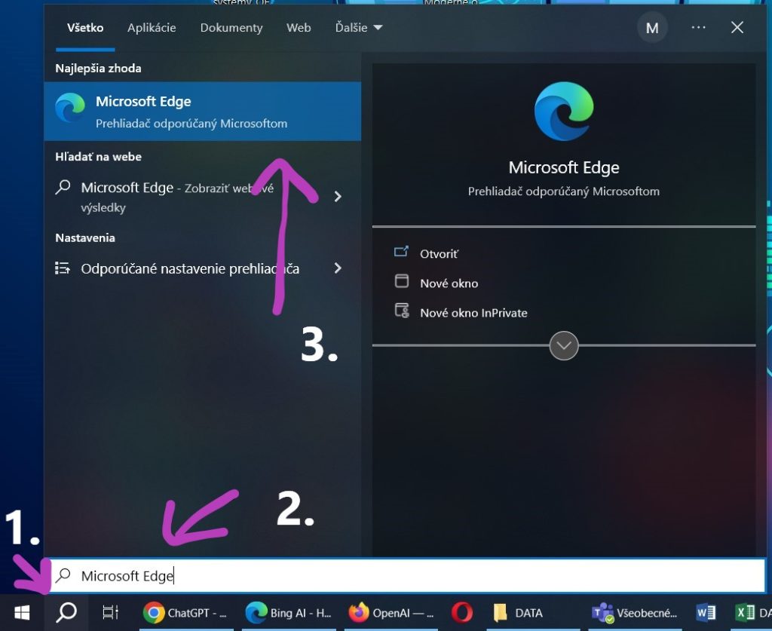Screen dimensions: 772x631
Task: Expand web results arrow for Microsoft Edge
Action: (x=338, y=197)
